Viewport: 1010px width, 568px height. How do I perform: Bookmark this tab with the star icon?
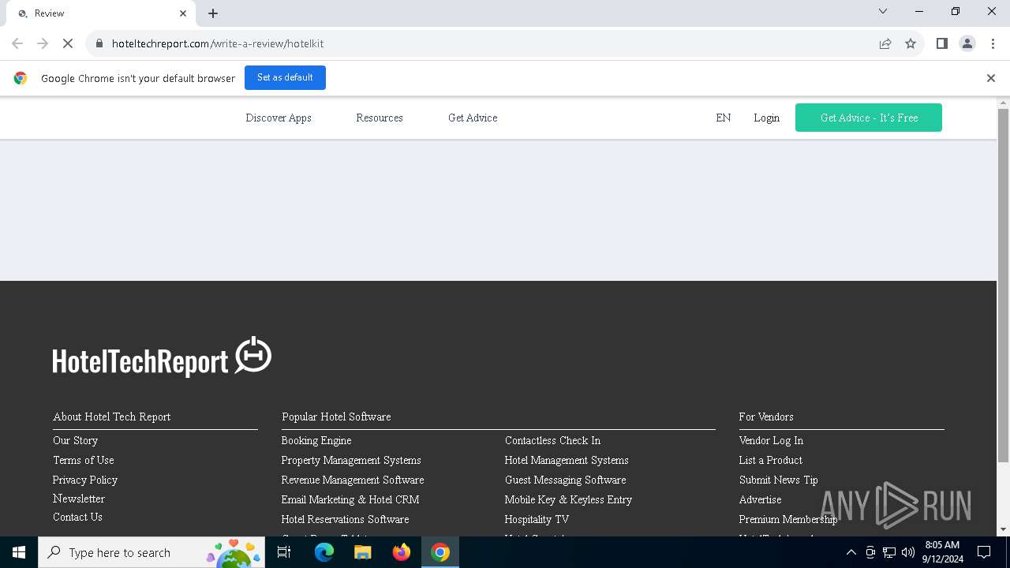coord(911,43)
